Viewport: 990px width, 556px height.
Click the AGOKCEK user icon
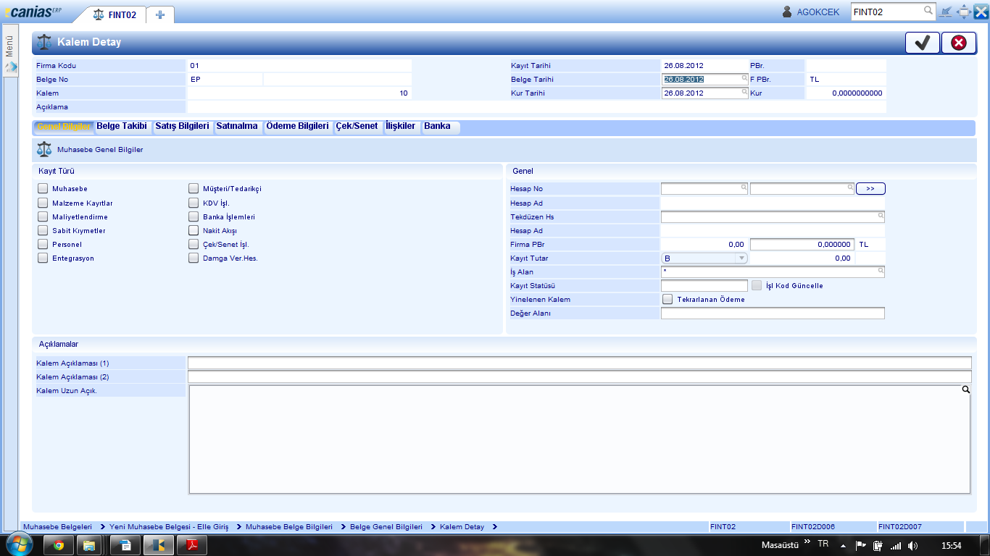click(x=788, y=12)
